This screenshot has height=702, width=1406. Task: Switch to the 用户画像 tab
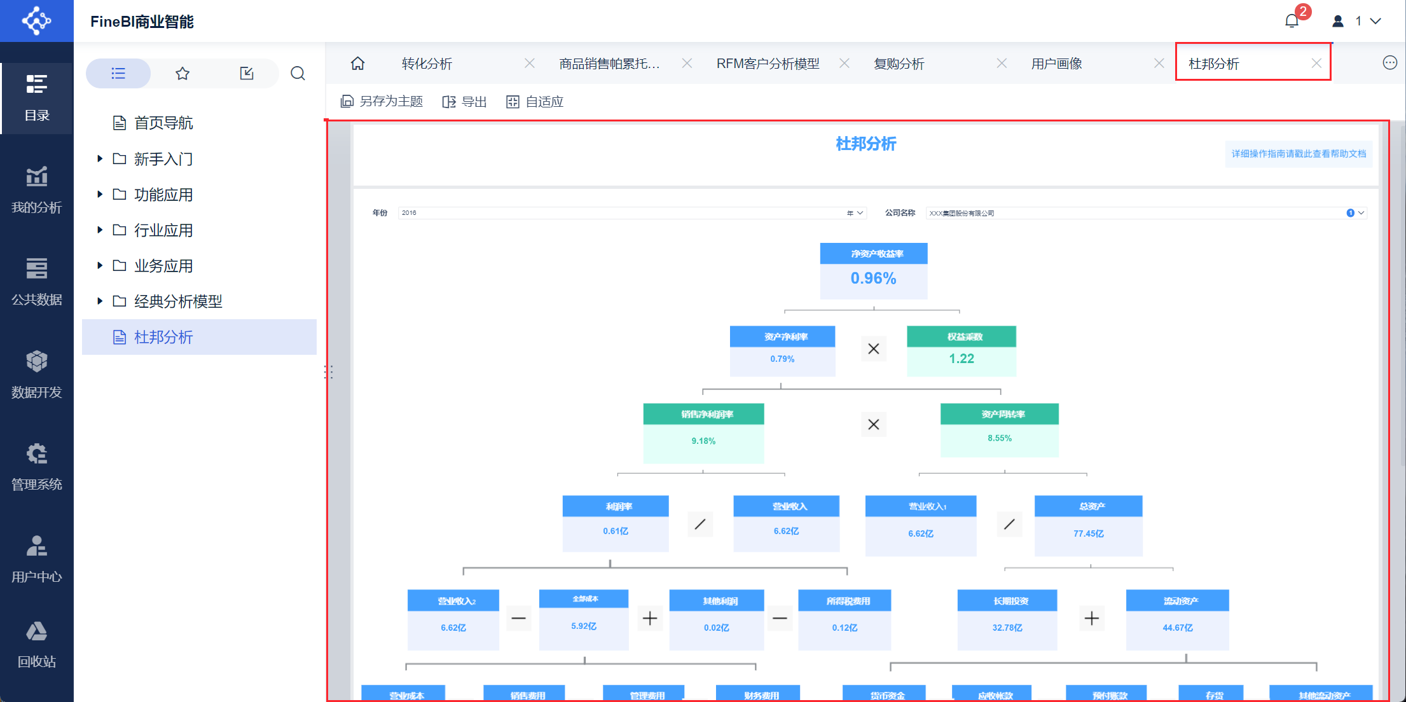click(x=1056, y=64)
